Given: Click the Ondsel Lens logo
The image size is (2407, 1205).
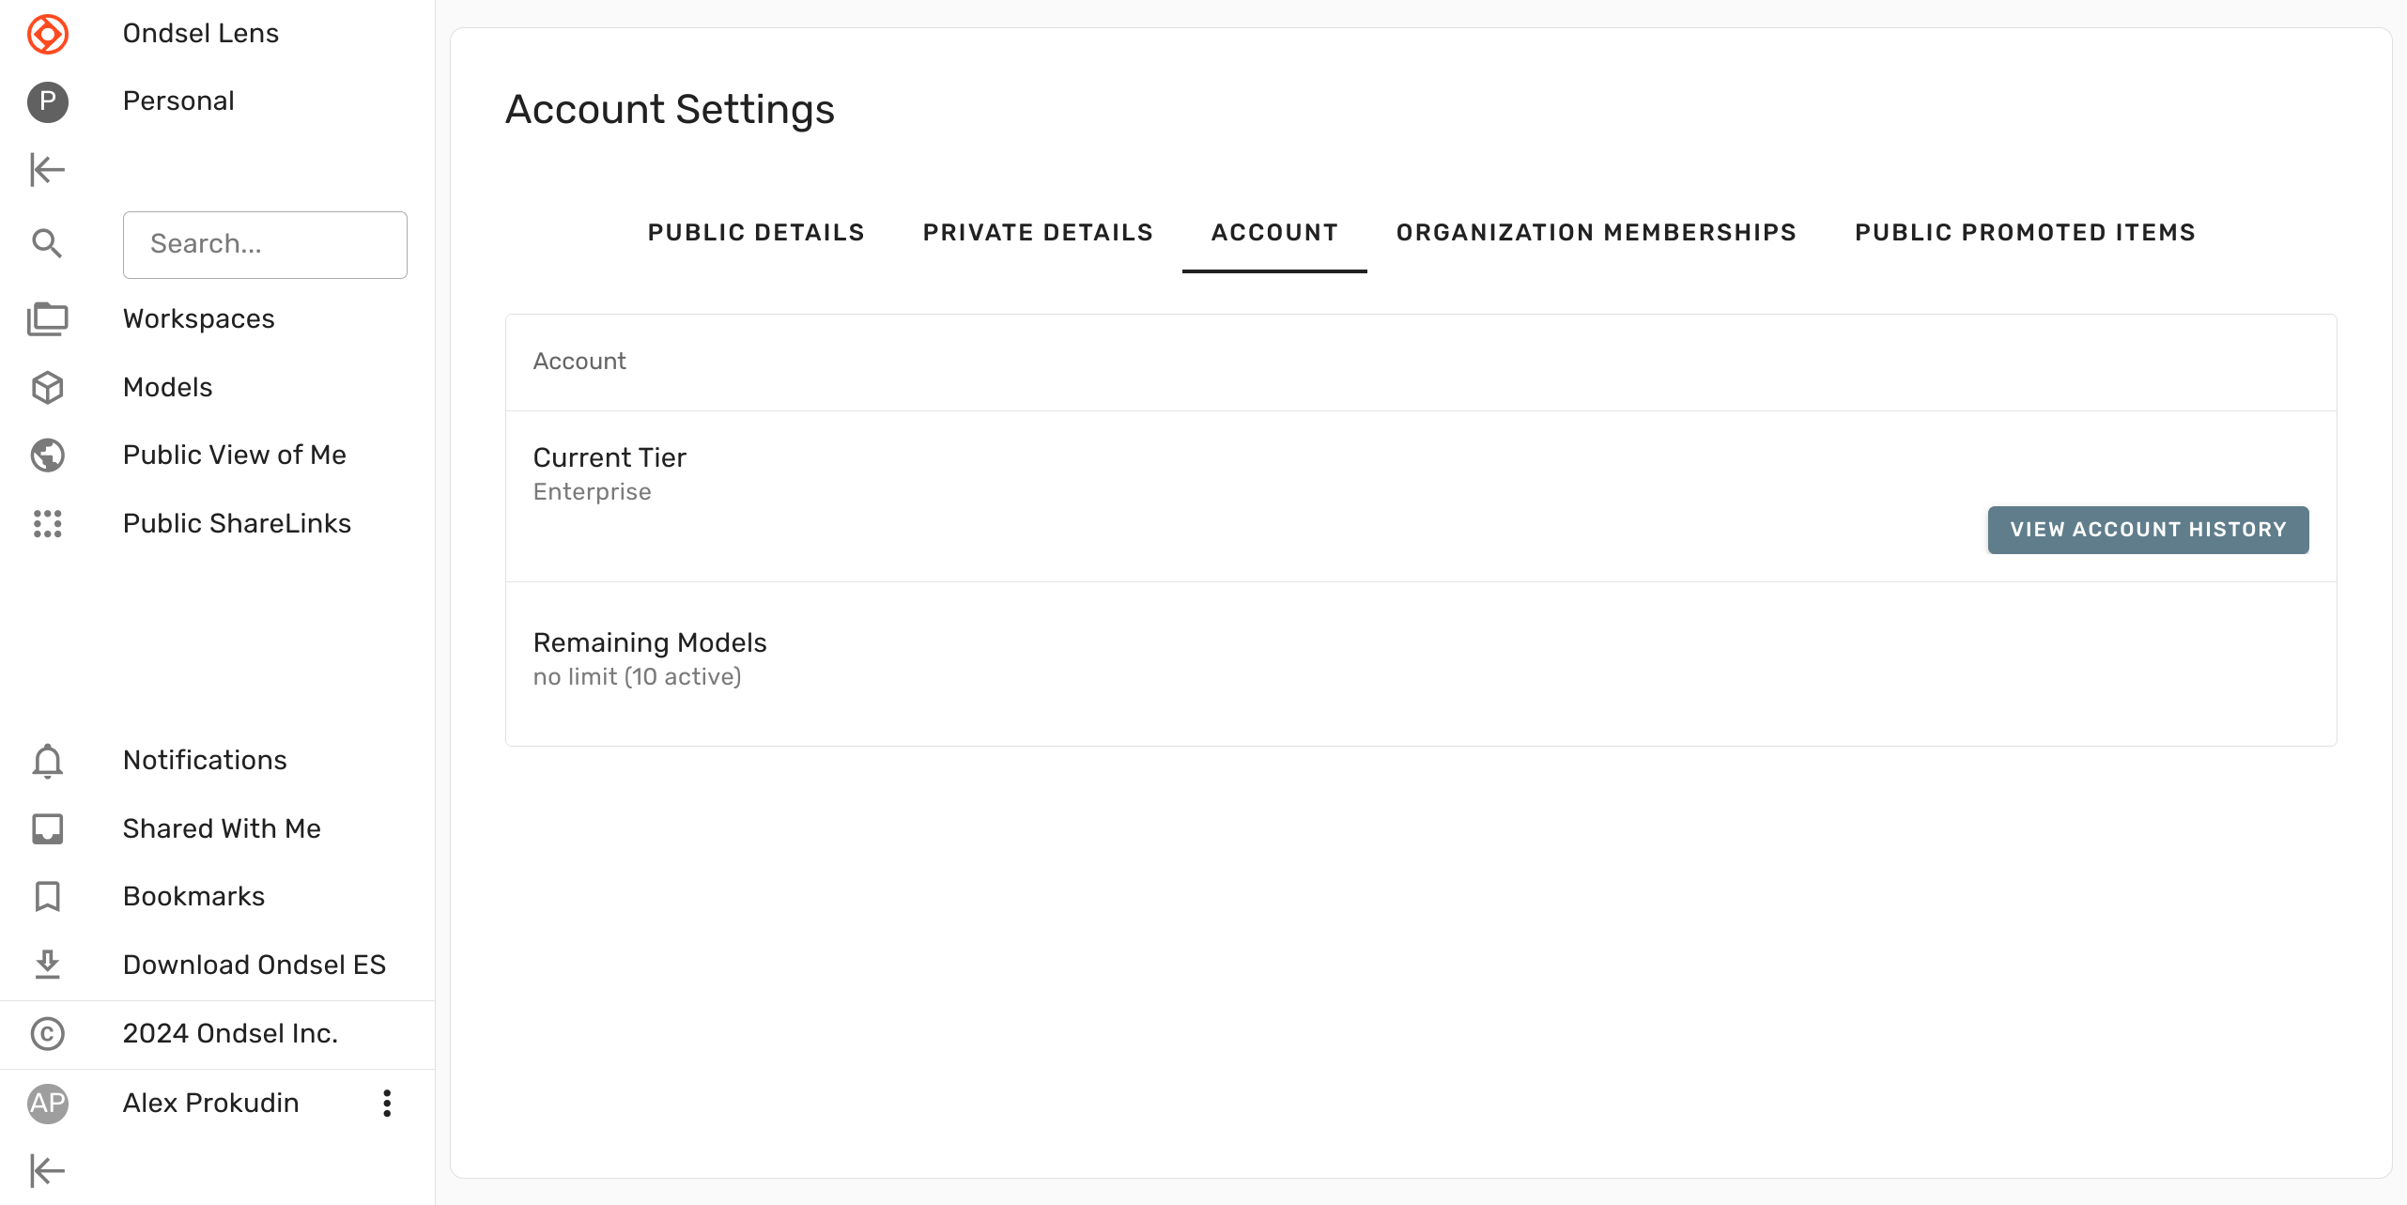Looking at the screenshot, I should pos(48,34).
